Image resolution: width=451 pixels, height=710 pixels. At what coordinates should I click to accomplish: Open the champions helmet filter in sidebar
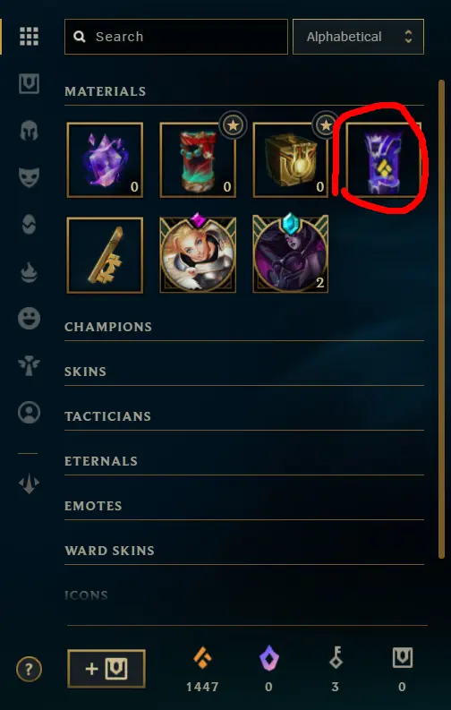click(29, 131)
